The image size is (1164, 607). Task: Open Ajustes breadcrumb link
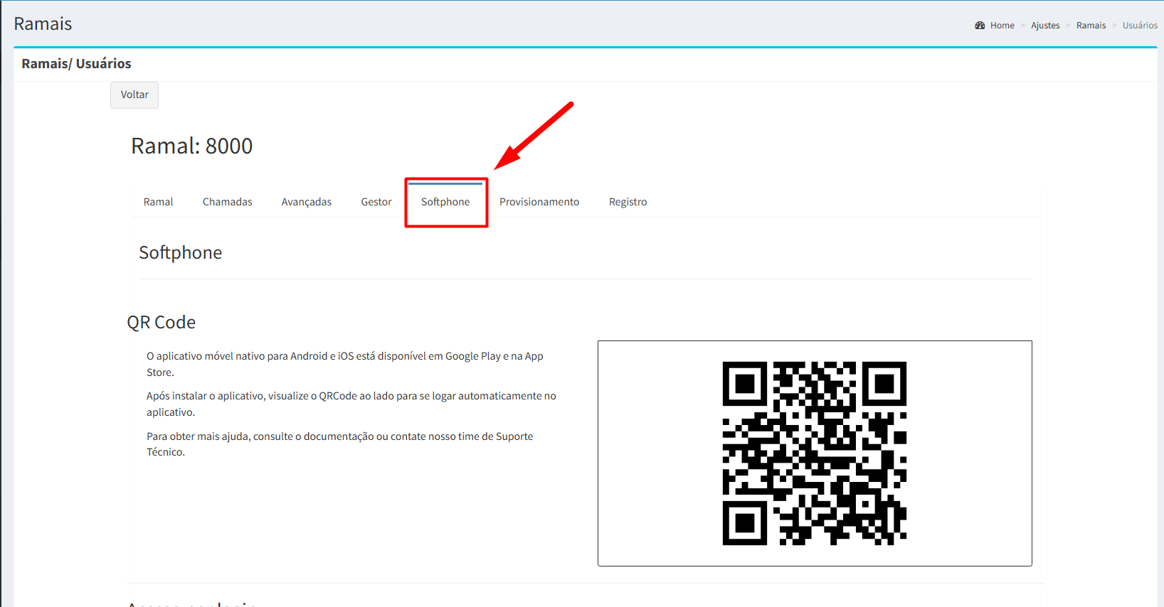point(1044,26)
